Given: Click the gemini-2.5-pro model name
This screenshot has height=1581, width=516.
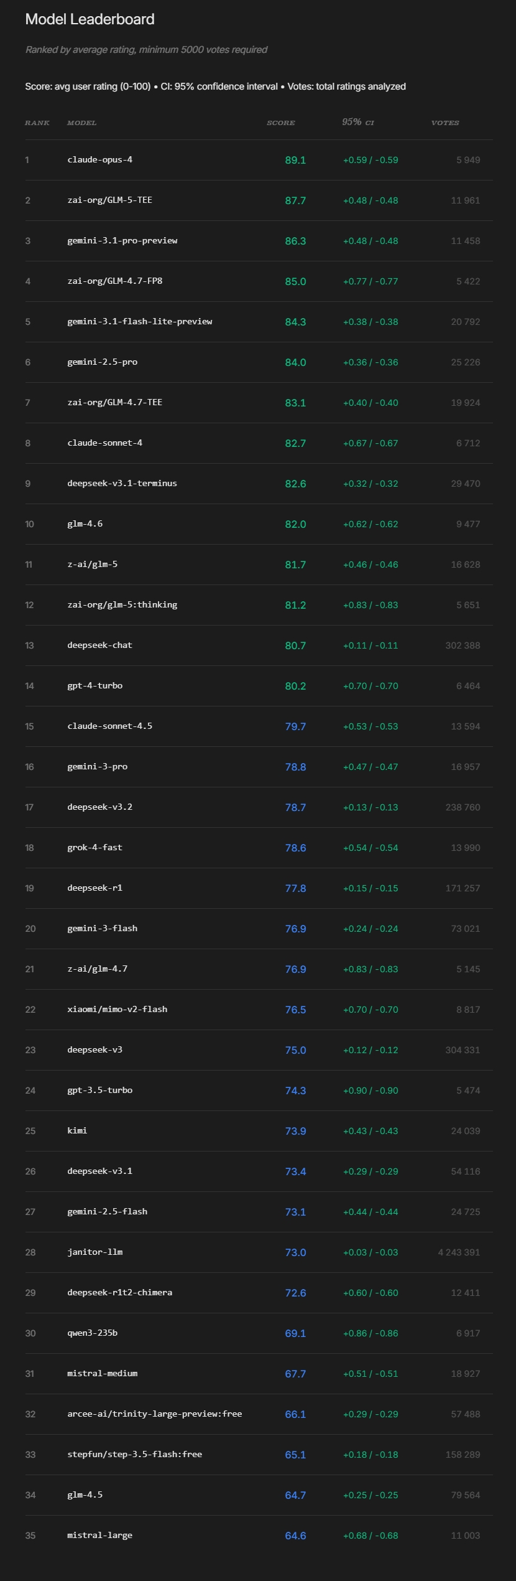Looking at the screenshot, I should point(102,362).
